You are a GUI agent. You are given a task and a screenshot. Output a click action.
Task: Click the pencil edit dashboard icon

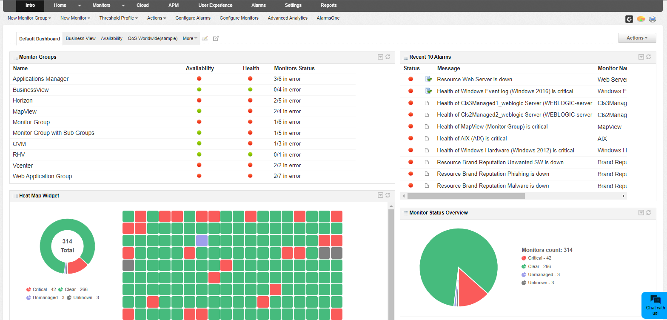[x=205, y=38]
